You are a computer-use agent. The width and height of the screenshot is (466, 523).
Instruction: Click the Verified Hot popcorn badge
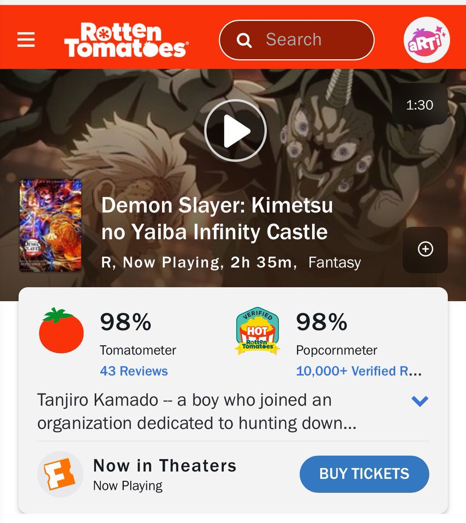pos(257,330)
